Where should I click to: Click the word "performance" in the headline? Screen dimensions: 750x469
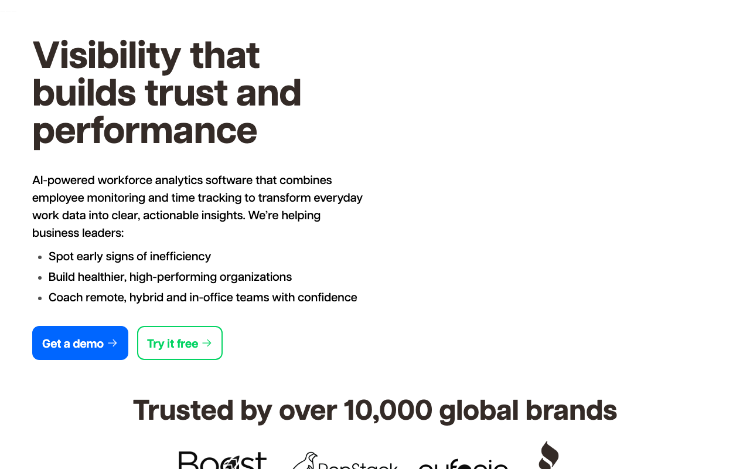coord(145,130)
